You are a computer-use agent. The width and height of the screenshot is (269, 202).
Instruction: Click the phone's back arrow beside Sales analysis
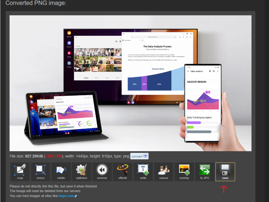tap(188, 71)
